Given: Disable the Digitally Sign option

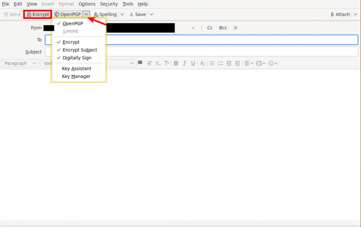Looking at the screenshot, I should [77, 58].
